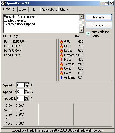Click the flame icon next to GPU
The height and width of the screenshot is (133, 115).
[62, 42]
